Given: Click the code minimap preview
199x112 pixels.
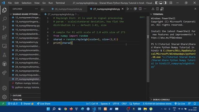Looking at the screenshot, I should pyautogui.click(x=142, y=17).
